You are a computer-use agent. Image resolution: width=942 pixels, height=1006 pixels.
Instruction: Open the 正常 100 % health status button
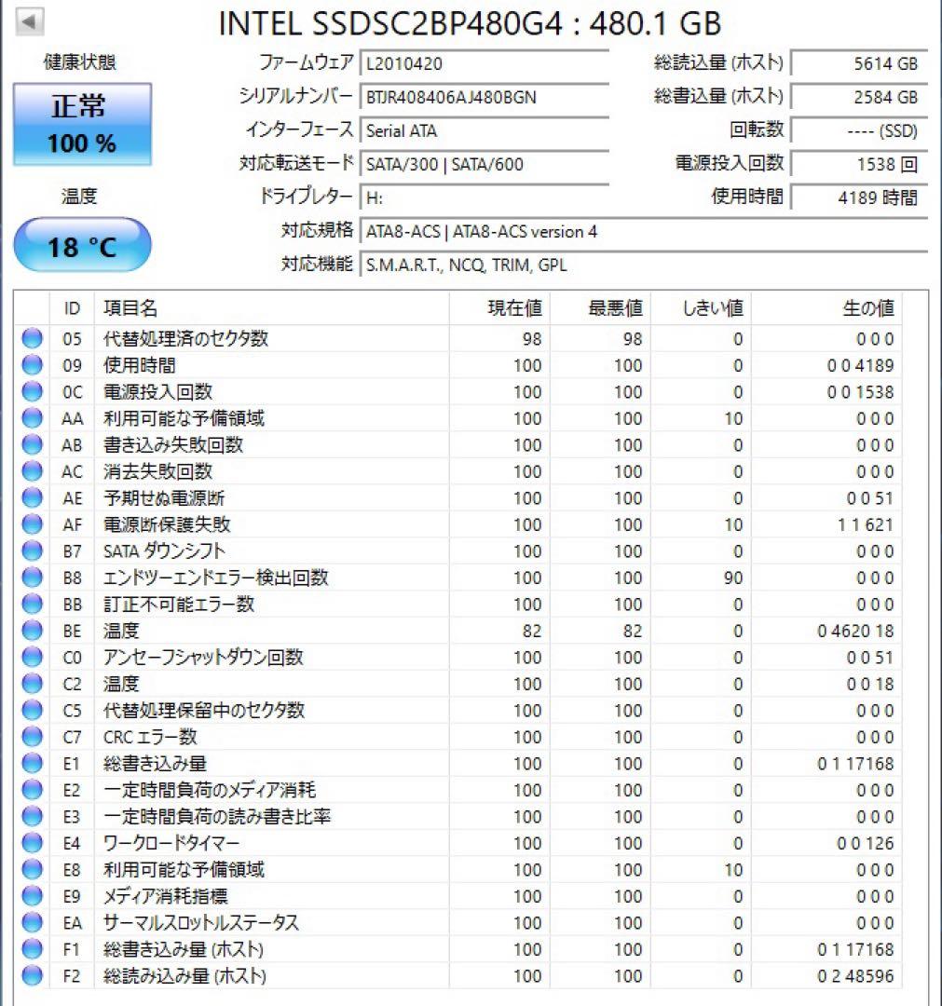pos(82,125)
